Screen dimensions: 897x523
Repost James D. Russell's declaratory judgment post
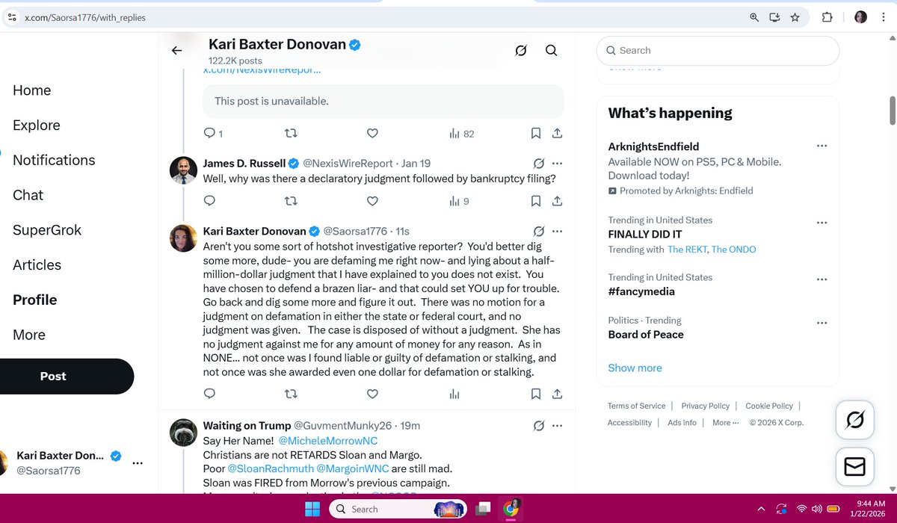tap(292, 201)
